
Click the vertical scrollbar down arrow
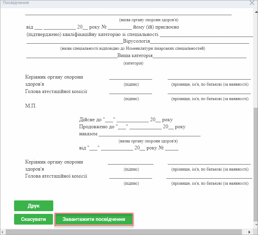[256, 225]
